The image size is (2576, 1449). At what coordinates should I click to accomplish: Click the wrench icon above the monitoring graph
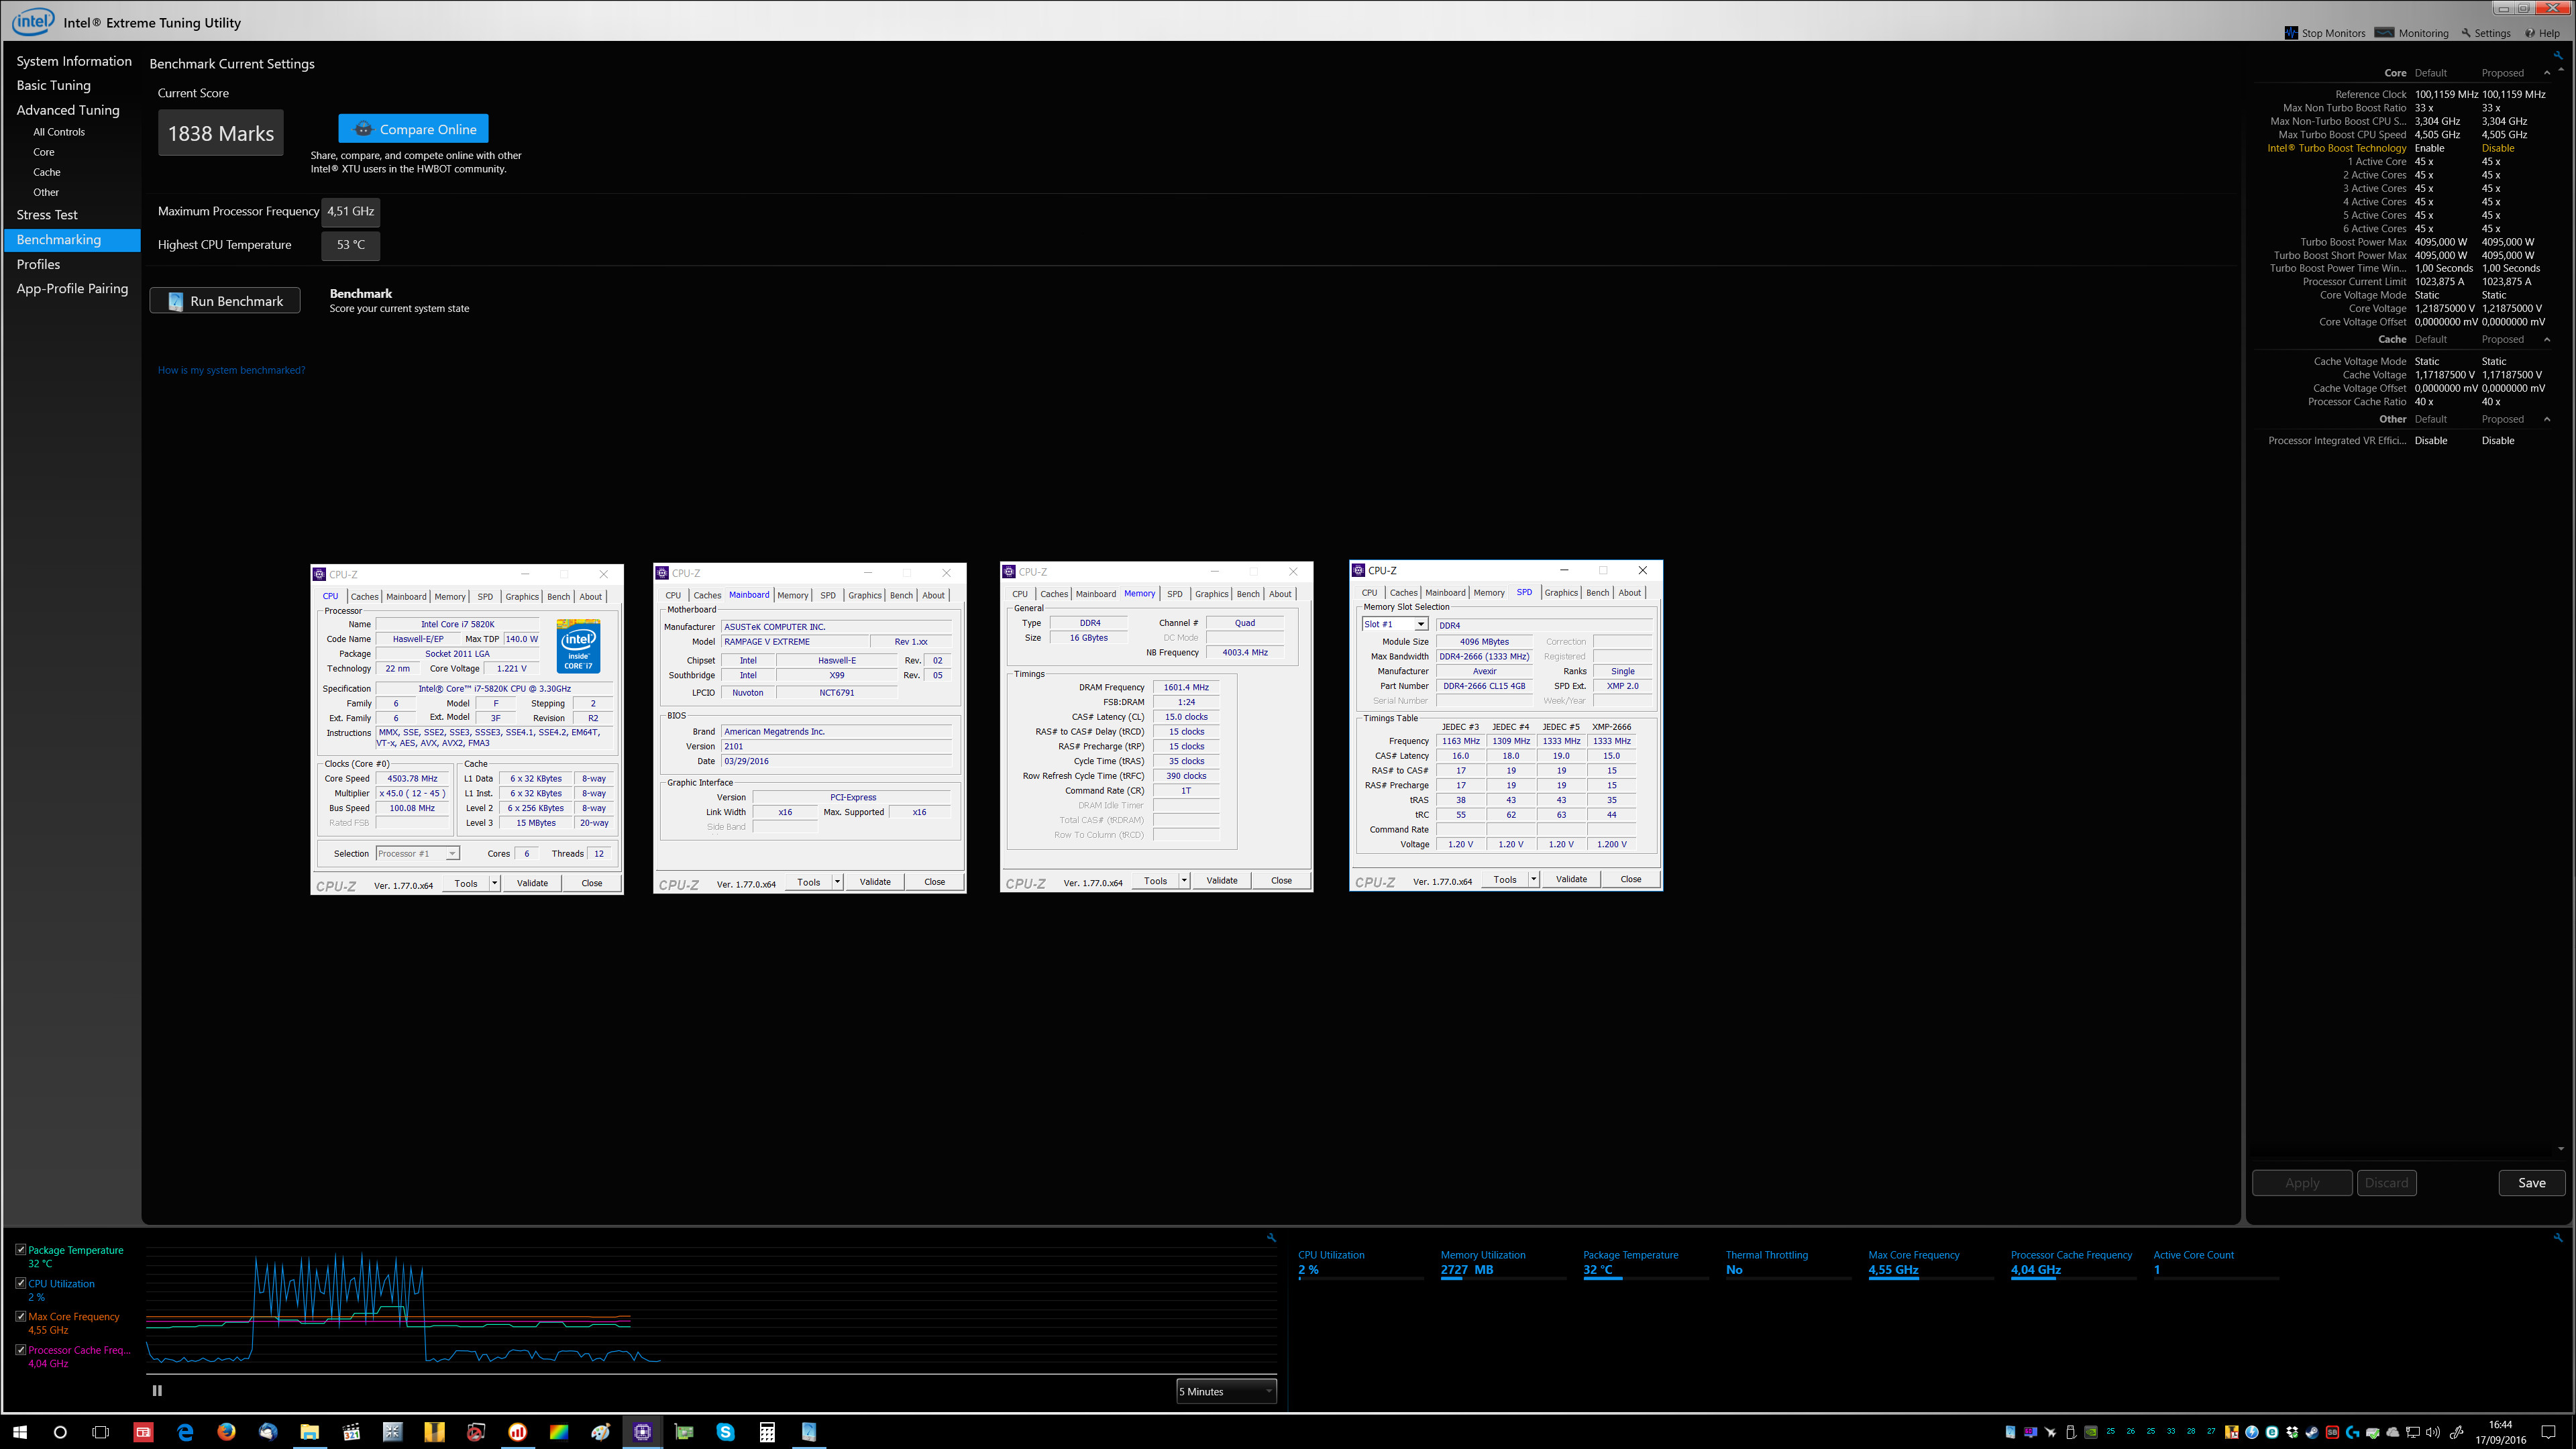tap(1271, 1237)
